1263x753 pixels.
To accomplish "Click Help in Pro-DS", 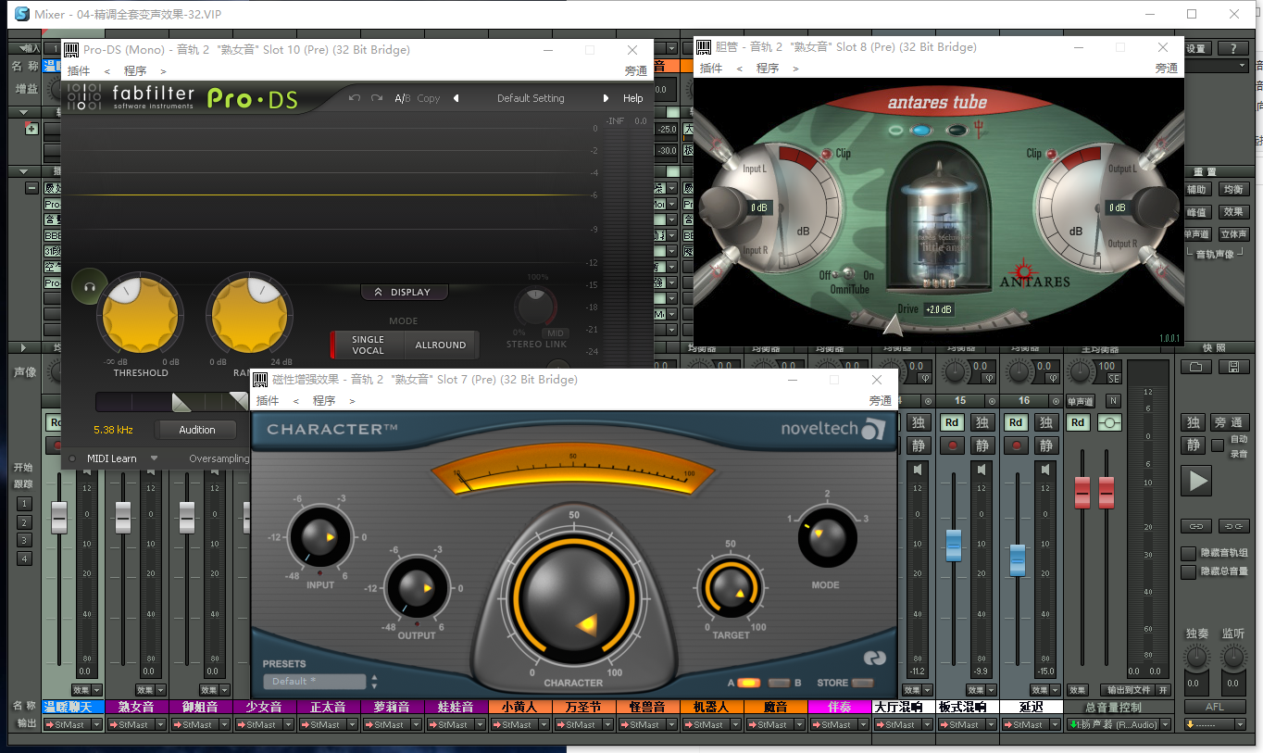I will (632, 98).
